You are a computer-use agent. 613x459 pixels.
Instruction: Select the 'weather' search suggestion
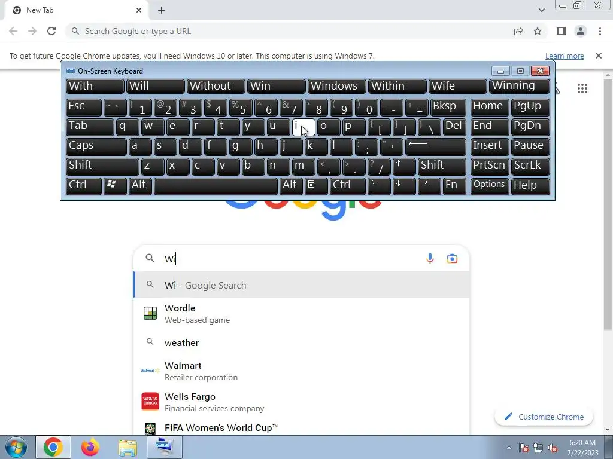pyautogui.click(x=302, y=342)
